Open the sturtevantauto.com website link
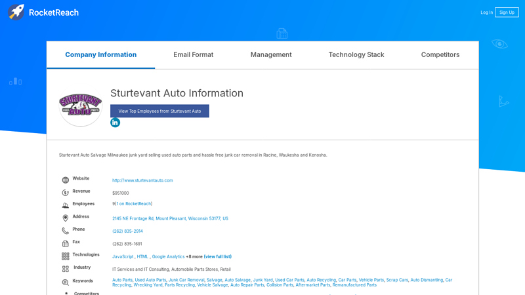Screen dimensions: 525x295 click(x=142, y=180)
